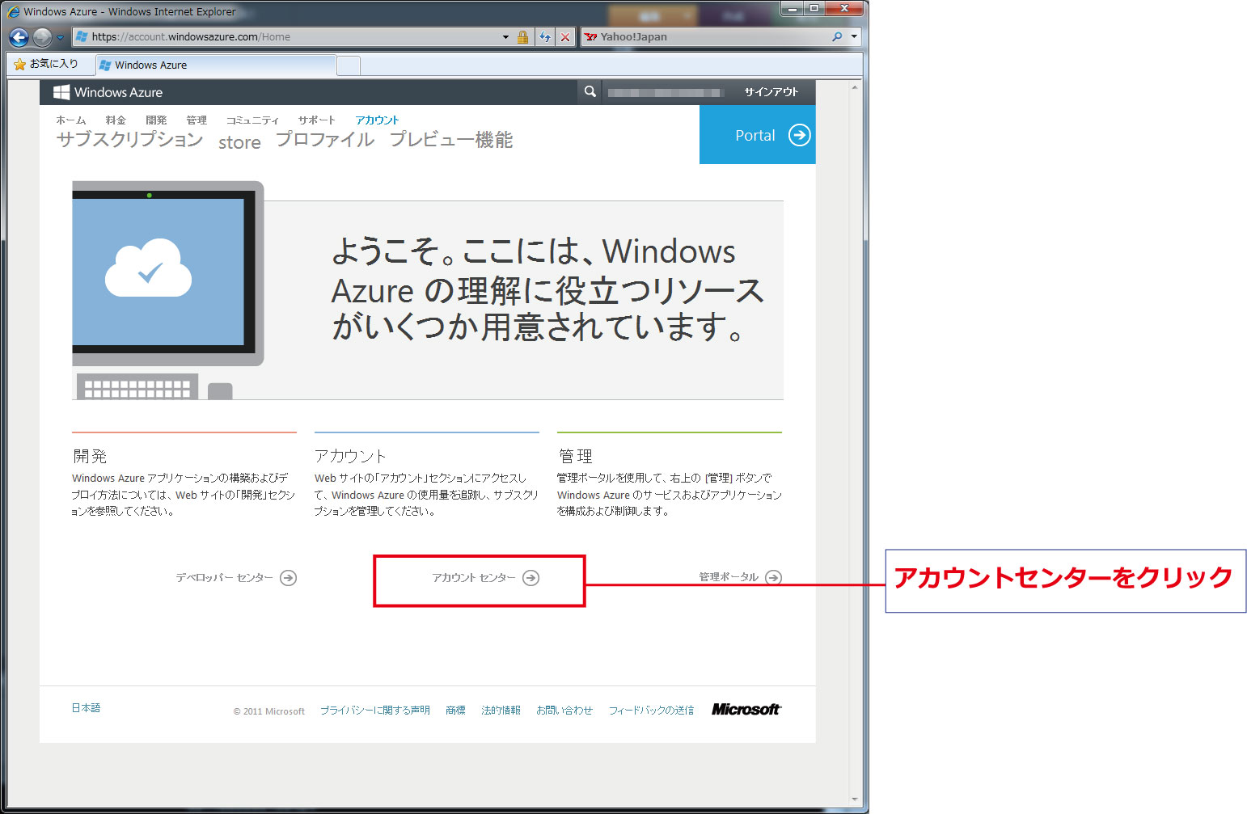Click the Refresh page icon
The width and height of the screenshot is (1247, 814).
(545, 37)
